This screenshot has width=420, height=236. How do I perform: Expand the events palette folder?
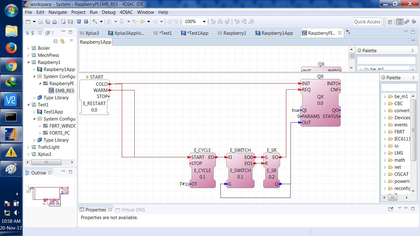(x=385, y=125)
